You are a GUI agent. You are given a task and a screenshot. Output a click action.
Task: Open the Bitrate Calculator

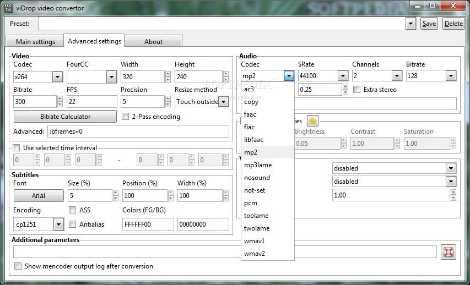pos(65,117)
